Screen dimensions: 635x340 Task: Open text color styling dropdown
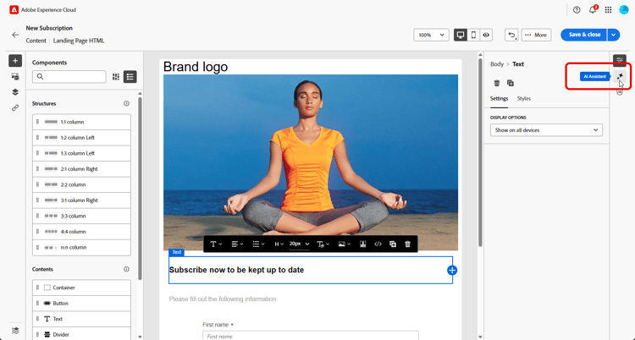[323, 244]
